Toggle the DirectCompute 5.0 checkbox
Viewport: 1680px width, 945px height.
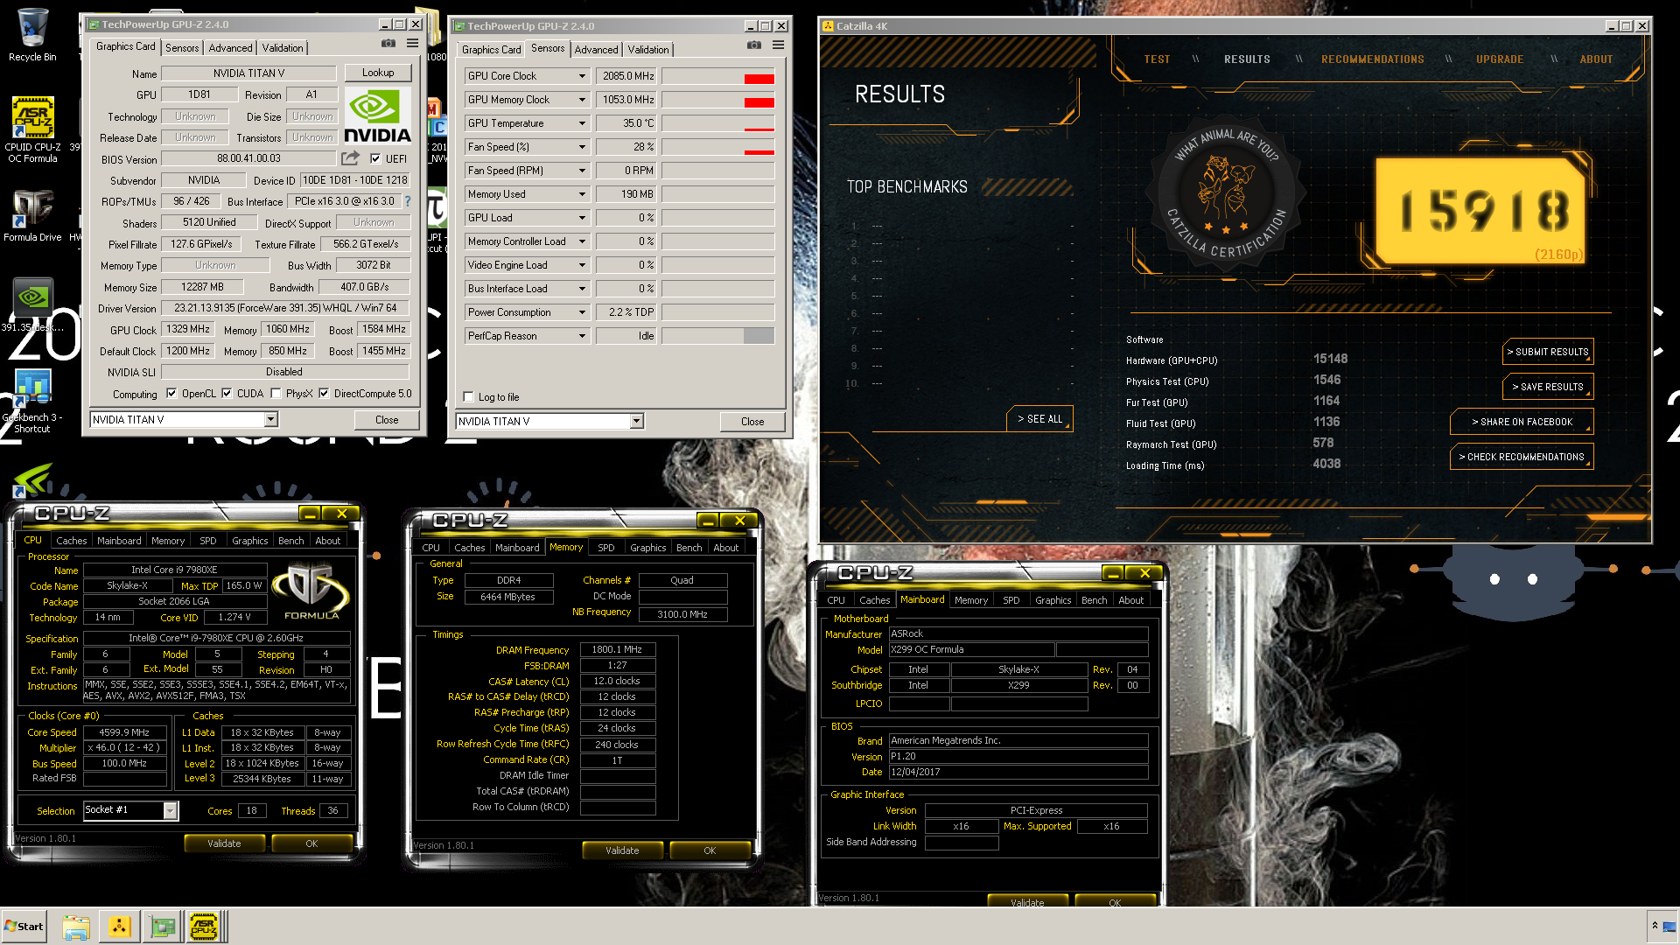(x=324, y=394)
